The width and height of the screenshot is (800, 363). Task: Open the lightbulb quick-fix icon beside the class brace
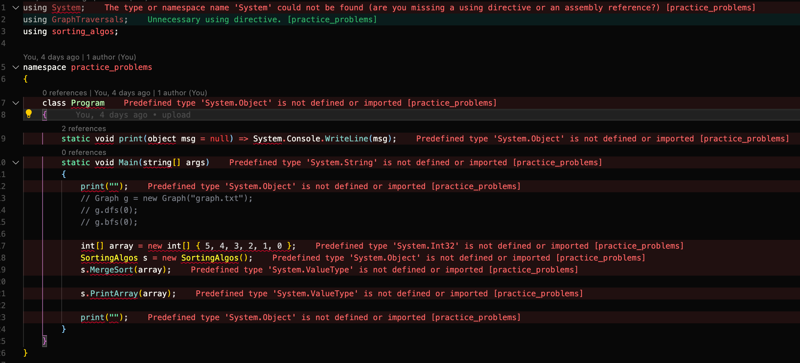click(29, 114)
